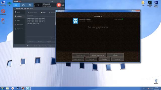This screenshot has width=161, height=90.
Task: Click the Delete server button in Minecraft
Action: click(x=91, y=59)
